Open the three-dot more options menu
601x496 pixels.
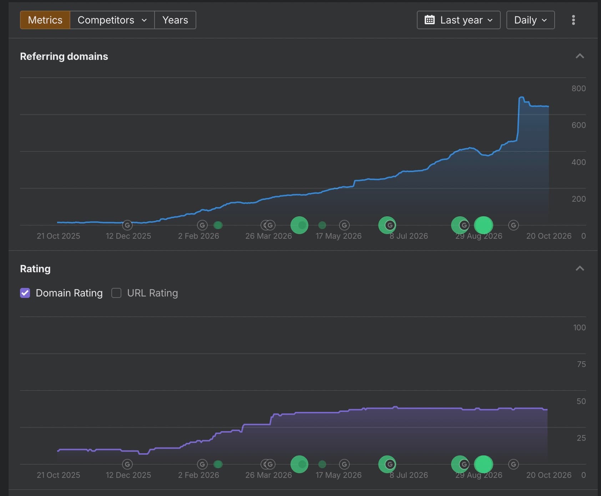[574, 20]
